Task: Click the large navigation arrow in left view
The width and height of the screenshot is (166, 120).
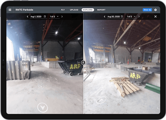Action: tap(42, 108)
